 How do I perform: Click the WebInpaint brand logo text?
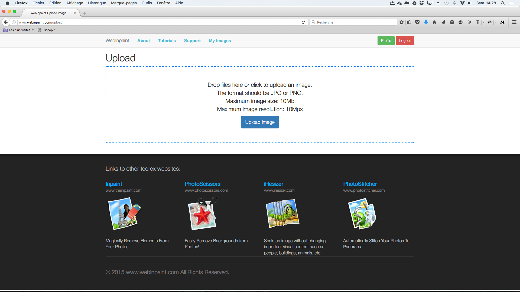click(117, 41)
